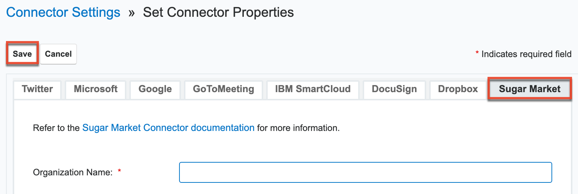Click the 'for more information' text
Viewport: 578px width, 194px height.
tap(298, 128)
